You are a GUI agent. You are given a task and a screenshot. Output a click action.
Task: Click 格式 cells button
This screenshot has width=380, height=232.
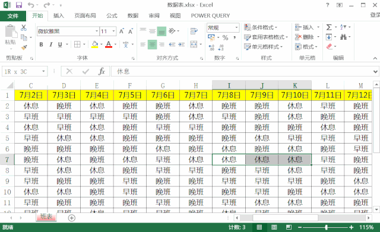pyautogui.click(x=306, y=46)
